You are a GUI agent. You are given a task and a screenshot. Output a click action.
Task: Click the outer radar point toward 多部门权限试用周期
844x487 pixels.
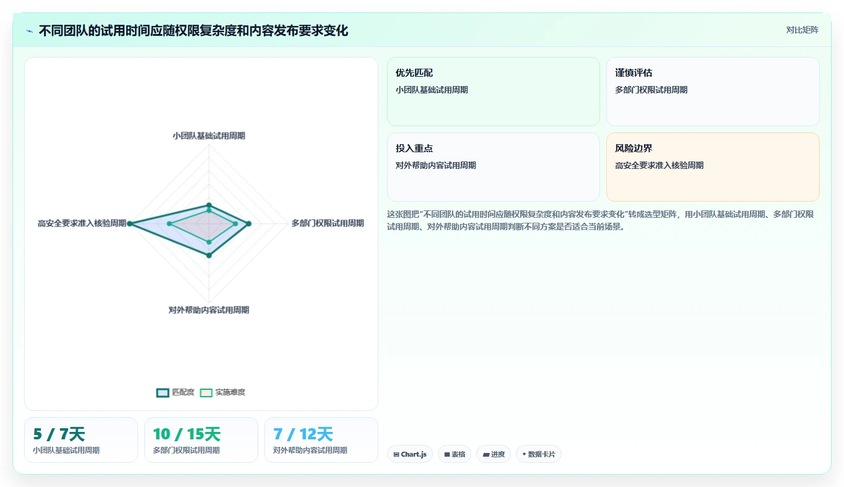pos(248,223)
